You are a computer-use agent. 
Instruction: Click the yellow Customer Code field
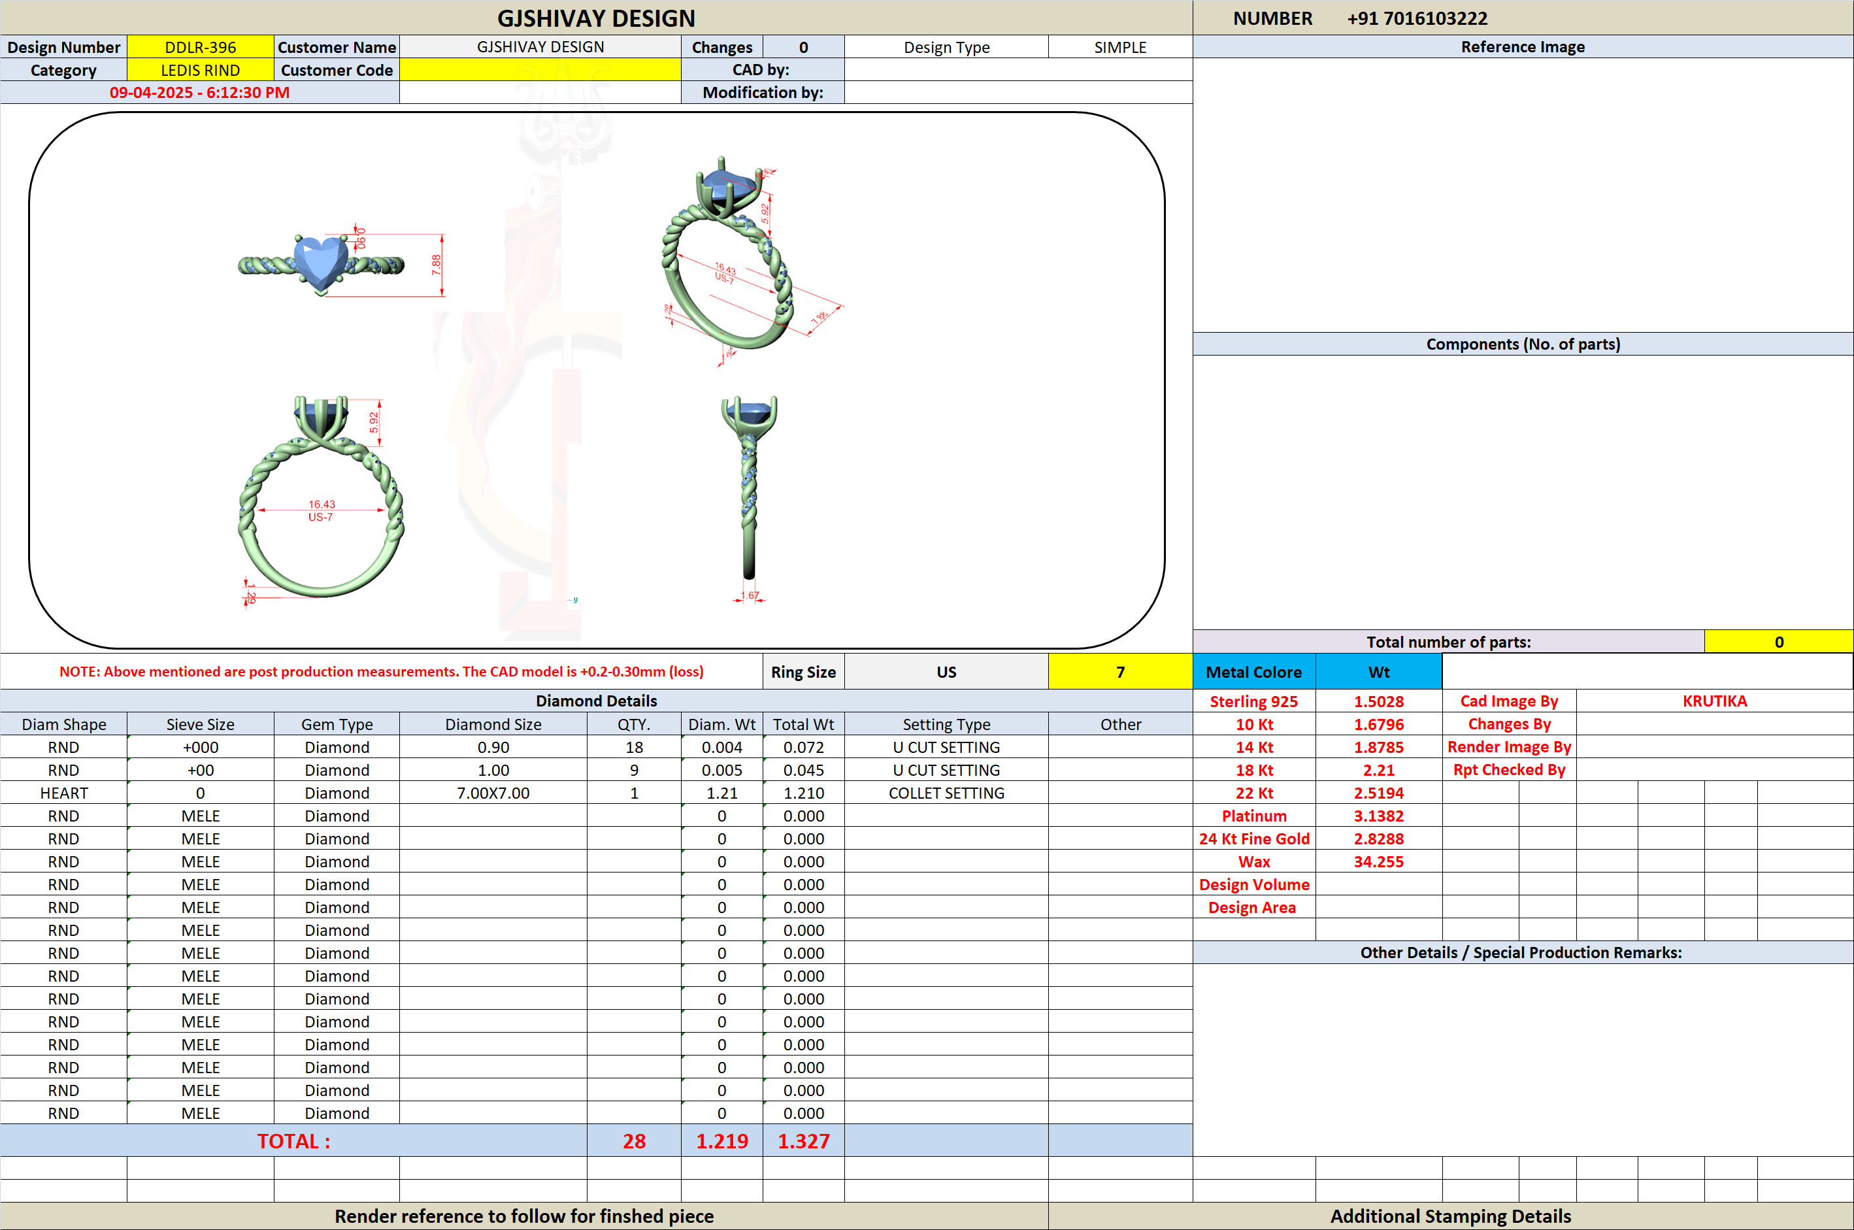click(540, 70)
